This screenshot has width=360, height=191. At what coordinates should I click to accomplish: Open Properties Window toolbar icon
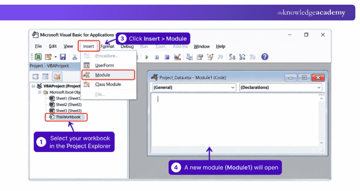coord(200,57)
